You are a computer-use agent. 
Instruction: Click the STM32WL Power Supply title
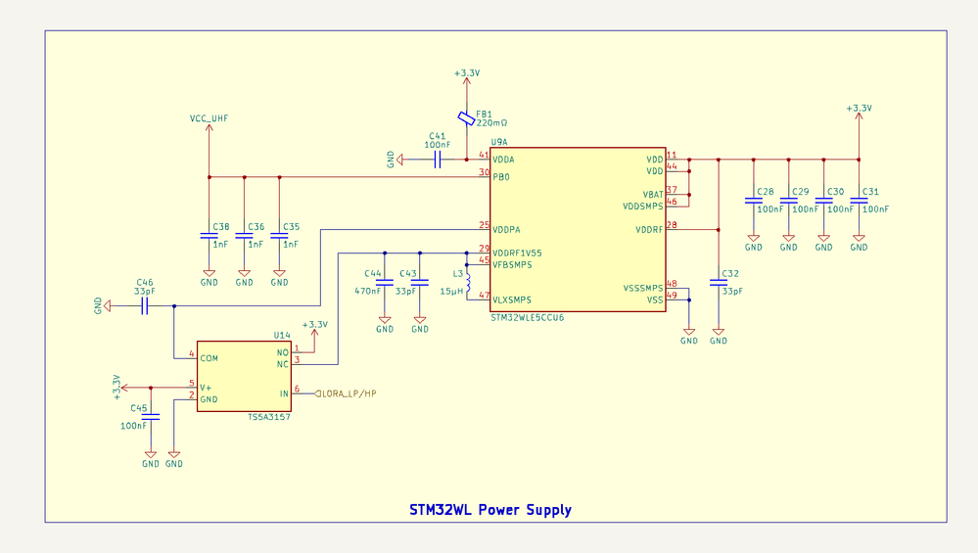coord(490,510)
